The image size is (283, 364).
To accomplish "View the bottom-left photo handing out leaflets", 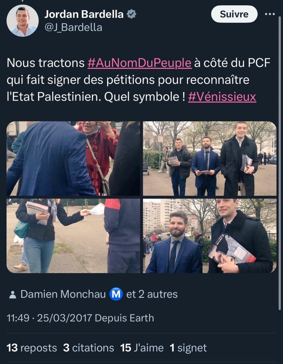I will [x=73, y=236].
